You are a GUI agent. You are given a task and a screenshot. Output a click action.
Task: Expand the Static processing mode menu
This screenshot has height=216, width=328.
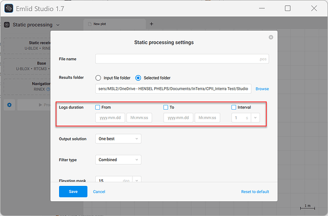58,25
